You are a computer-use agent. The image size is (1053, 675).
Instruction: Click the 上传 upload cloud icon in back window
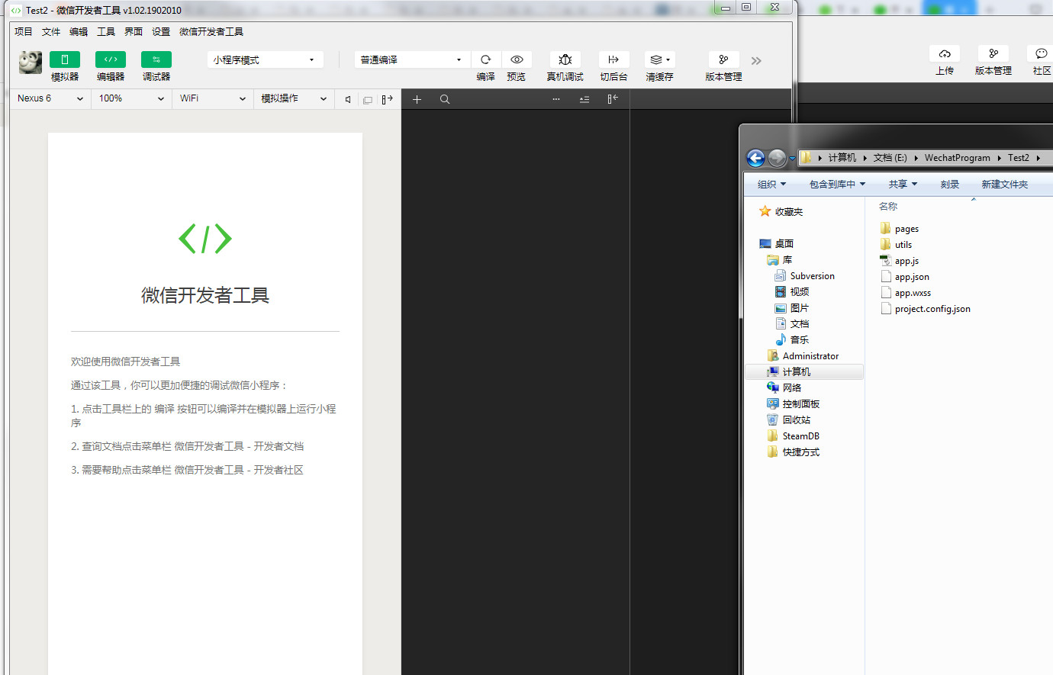pos(945,53)
